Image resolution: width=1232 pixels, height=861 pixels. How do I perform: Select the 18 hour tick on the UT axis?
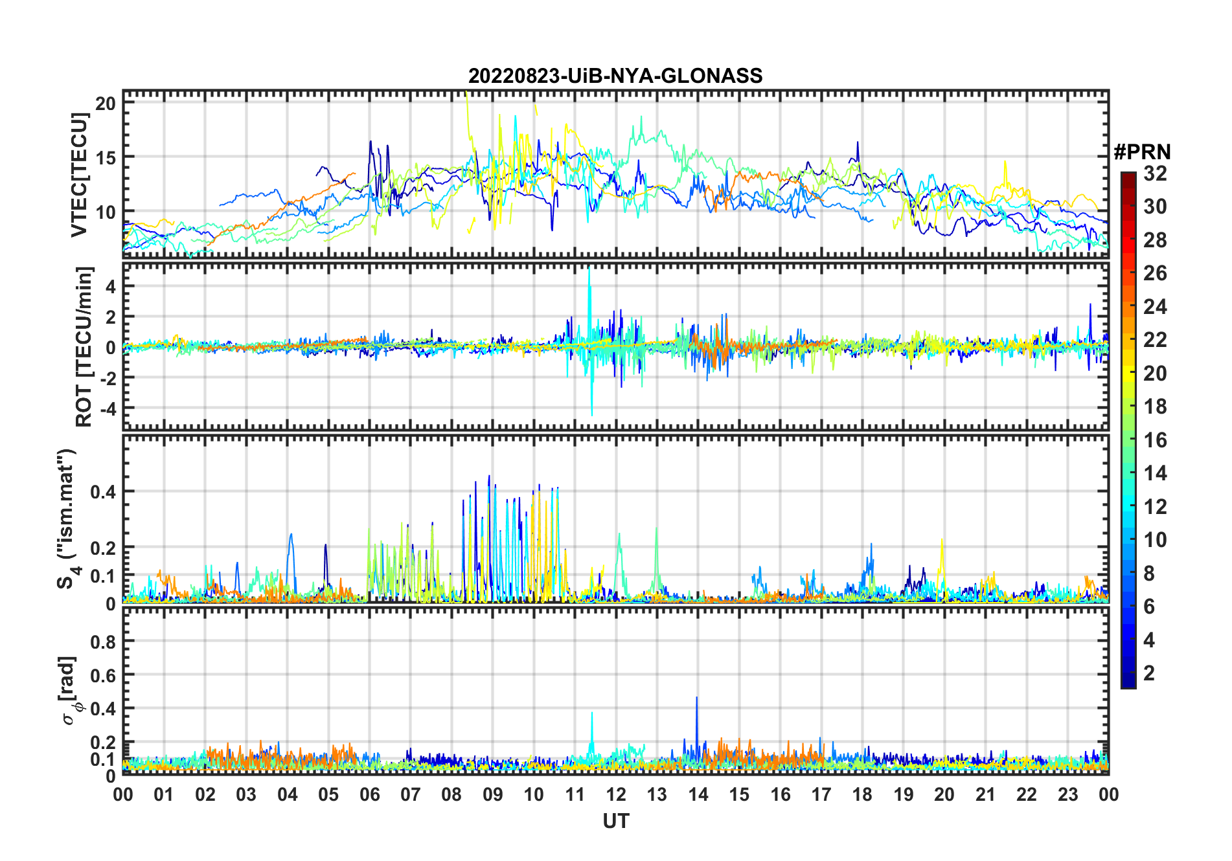click(862, 794)
